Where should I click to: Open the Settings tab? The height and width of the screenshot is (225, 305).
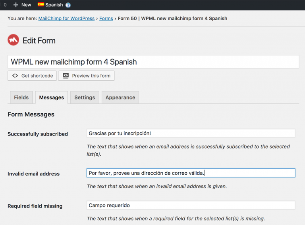point(85,97)
